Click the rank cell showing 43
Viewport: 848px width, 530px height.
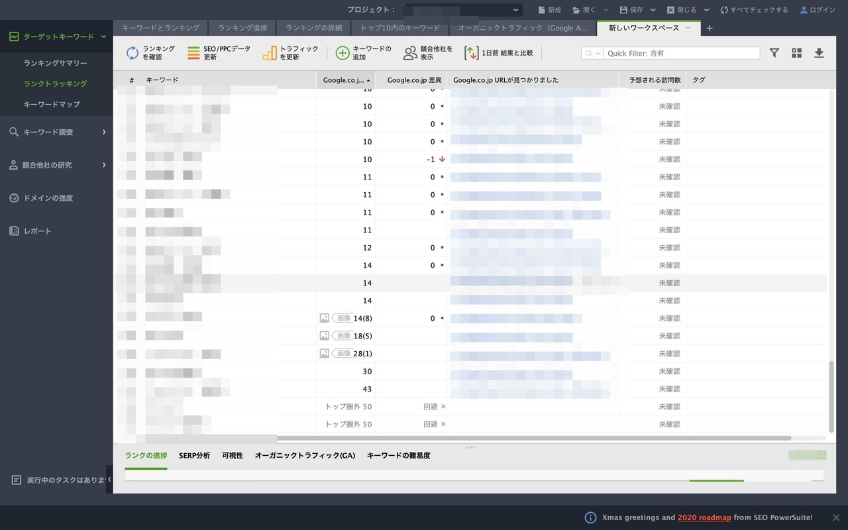[x=346, y=389]
